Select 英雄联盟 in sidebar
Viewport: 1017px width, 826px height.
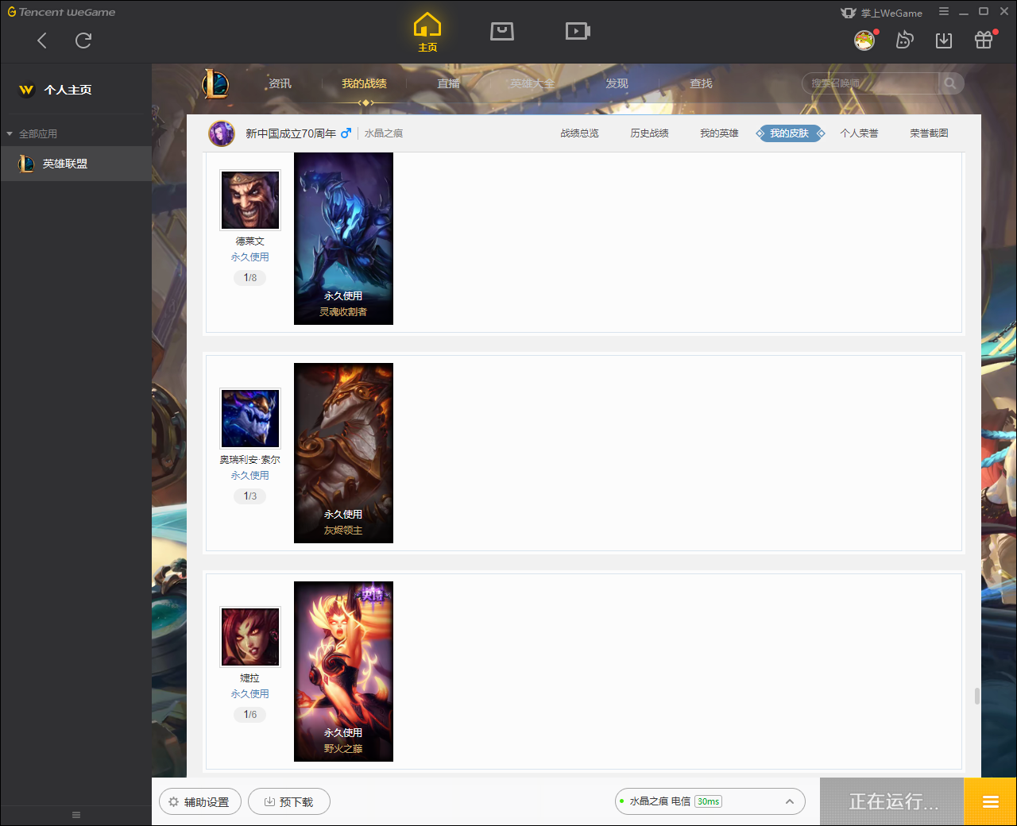point(75,164)
